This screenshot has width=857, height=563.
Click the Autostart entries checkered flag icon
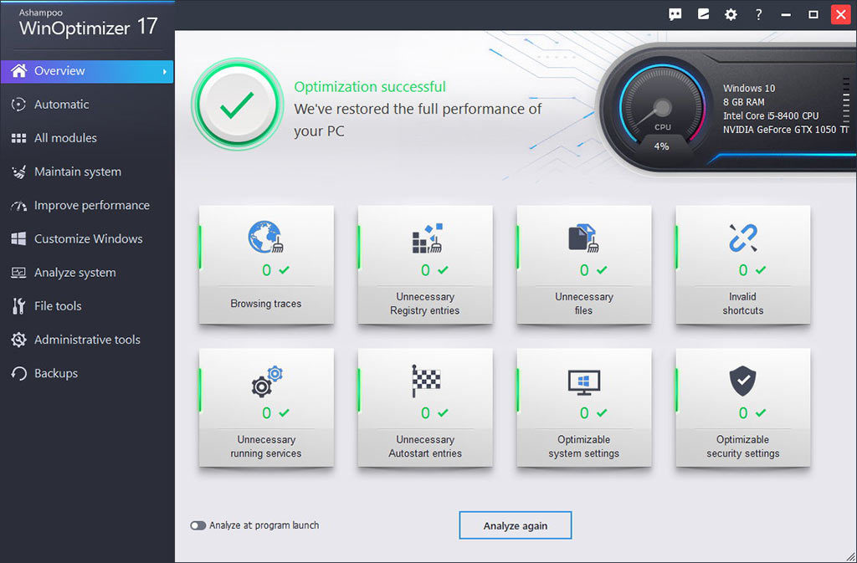pyautogui.click(x=425, y=381)
